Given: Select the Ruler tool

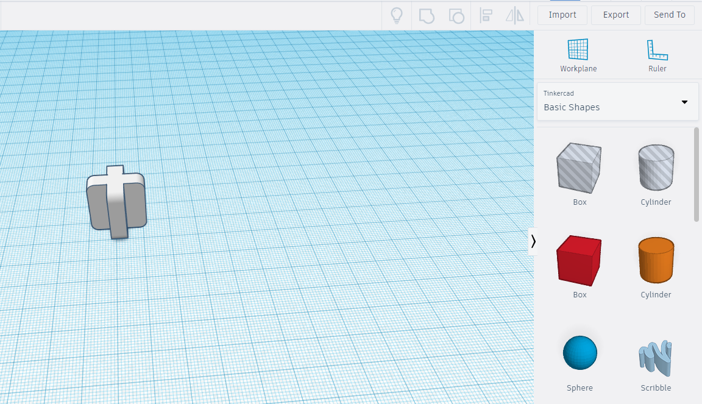Looking at the screenshot, I should [658, 55].
